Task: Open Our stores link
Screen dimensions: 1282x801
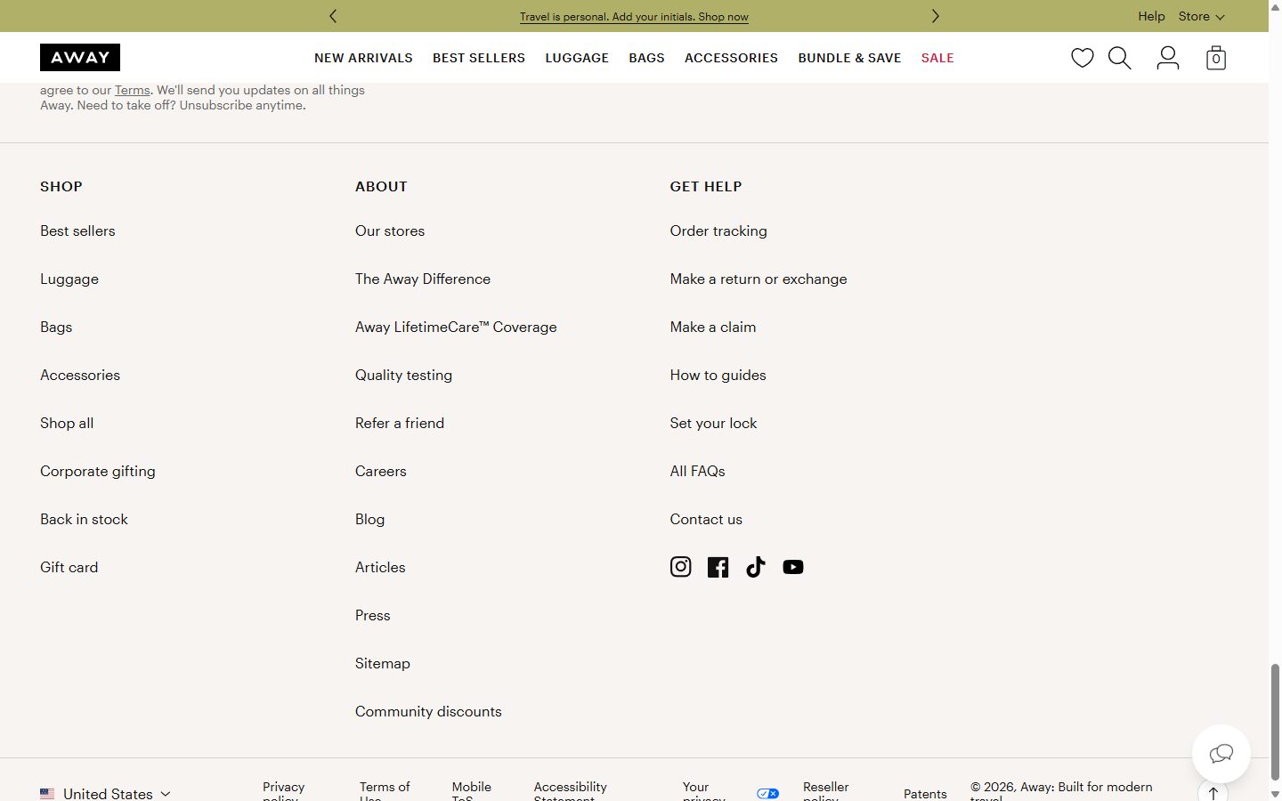Action: point(390,231)
